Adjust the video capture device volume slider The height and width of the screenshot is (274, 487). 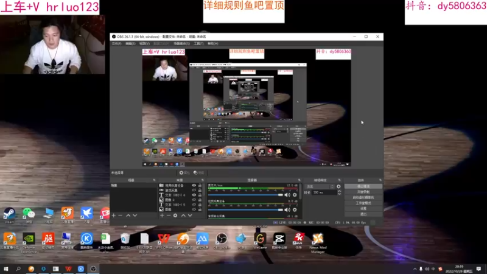click(245, 209)
